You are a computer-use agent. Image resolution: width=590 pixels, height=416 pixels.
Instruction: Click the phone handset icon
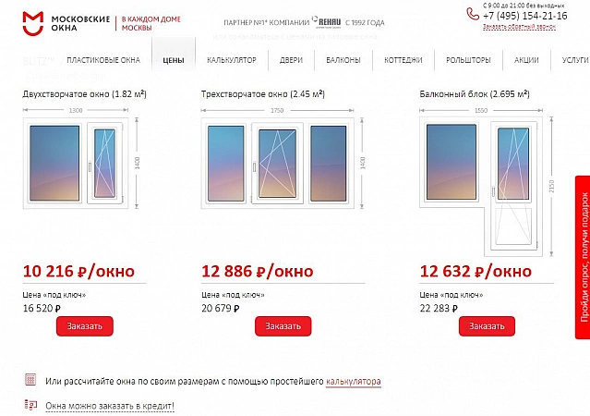473,14
